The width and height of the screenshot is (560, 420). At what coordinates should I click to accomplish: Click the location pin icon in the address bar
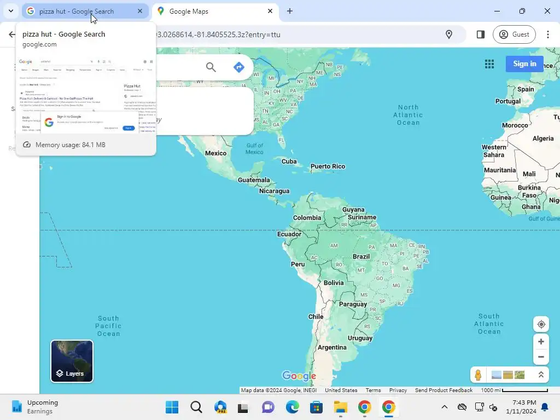pyautogui.click(x=449, y=34)
